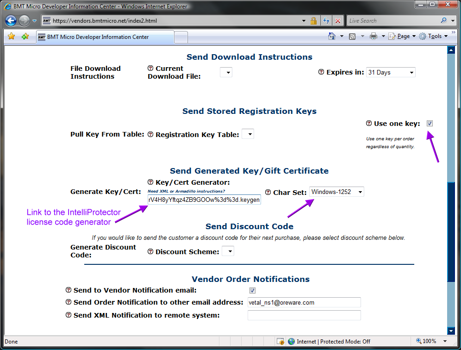The image size is (461, 350).
Task: Open the Char Set Windows-1252 dropdown
Action: (336, 192)
